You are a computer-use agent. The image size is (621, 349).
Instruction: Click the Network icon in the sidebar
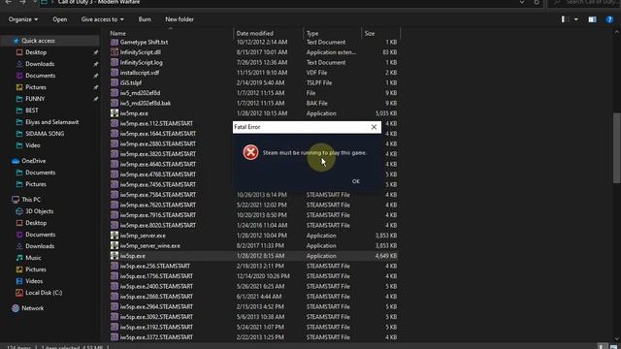tap(16, 308)
